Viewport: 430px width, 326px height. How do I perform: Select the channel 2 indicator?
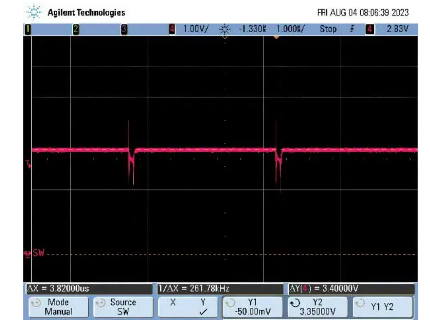click(x=76, y=29)
